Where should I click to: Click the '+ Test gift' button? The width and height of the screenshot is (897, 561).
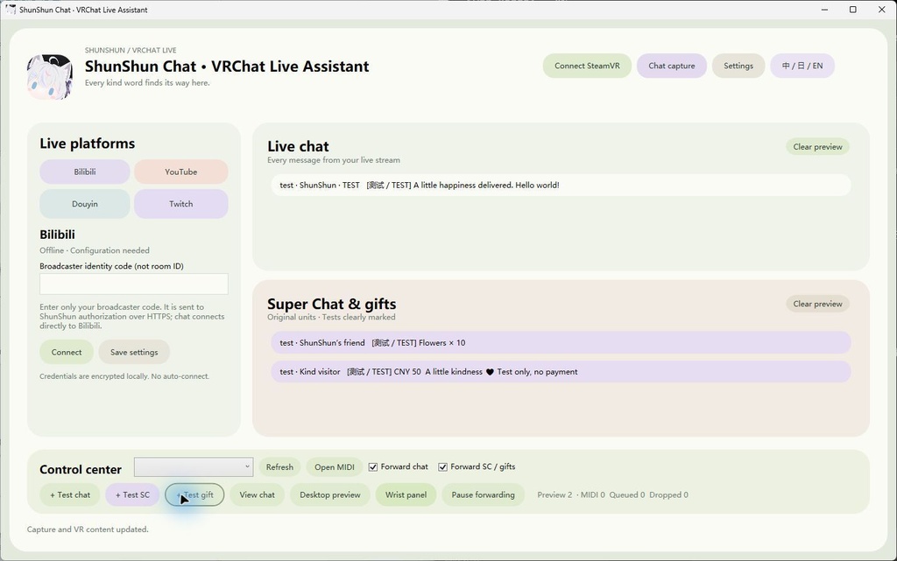[x=194, y=494]
